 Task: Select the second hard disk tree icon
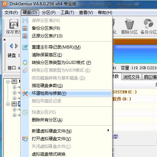click(x=14, y=104)
